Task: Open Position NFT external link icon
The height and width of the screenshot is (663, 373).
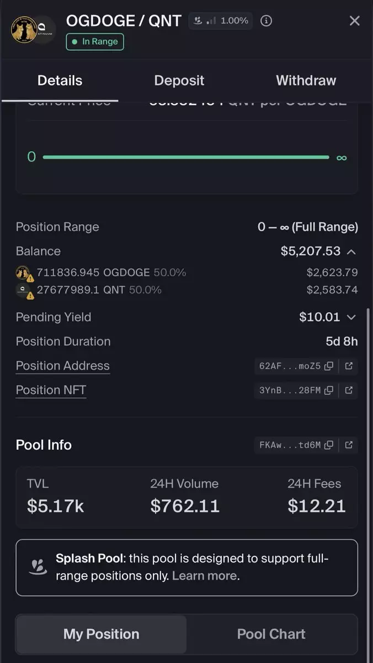Action: pos(349,390)
